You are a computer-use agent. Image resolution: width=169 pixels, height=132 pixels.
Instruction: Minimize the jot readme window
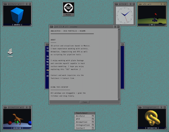pos(115,27)
